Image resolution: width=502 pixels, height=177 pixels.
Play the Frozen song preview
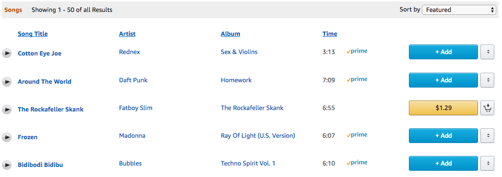(x=7, y=137)
